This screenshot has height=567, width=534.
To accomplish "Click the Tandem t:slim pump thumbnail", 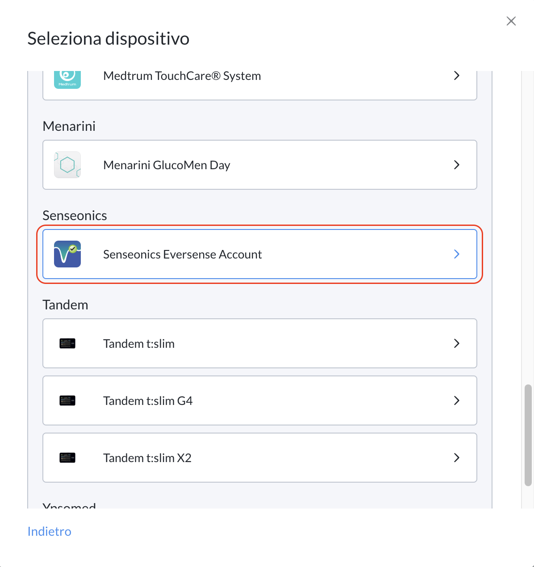I will (67, 343).
